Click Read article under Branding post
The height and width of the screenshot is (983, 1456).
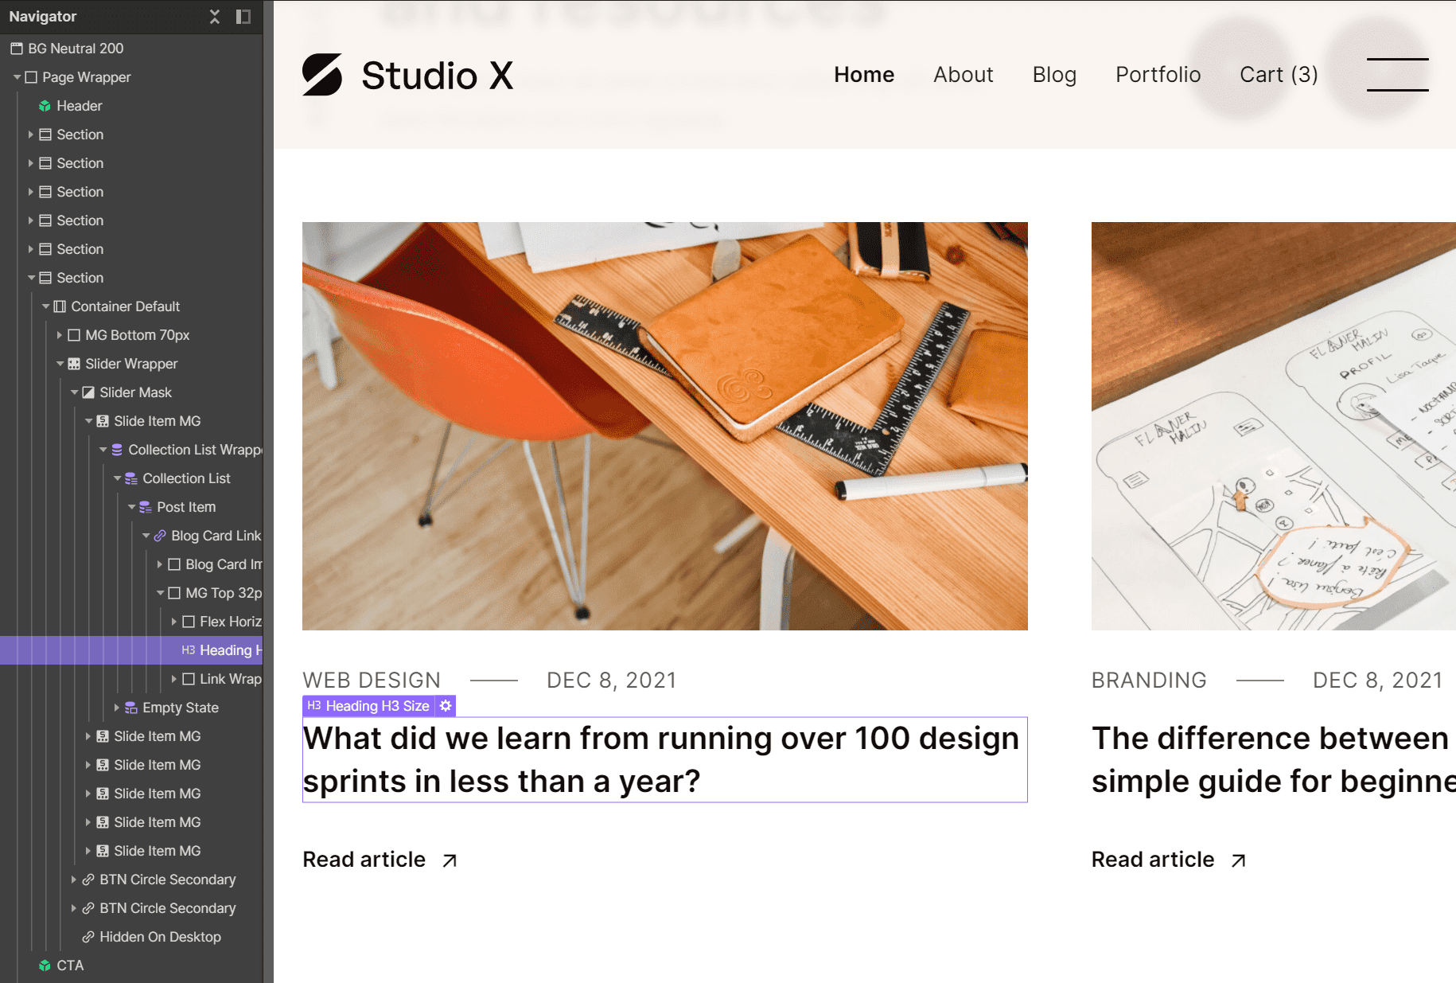click(1153, 860)
